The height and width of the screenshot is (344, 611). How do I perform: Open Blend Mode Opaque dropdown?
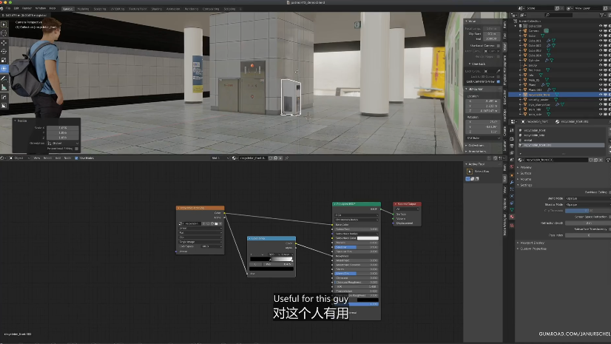click(x=588, y=198)
